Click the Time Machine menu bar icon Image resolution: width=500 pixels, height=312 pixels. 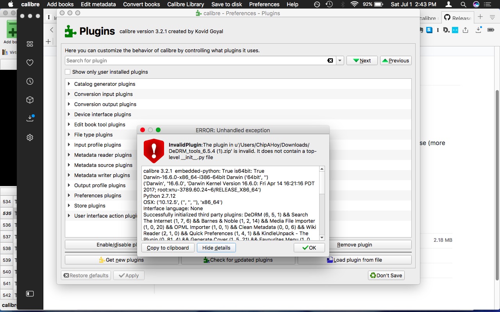coord(329,4)
